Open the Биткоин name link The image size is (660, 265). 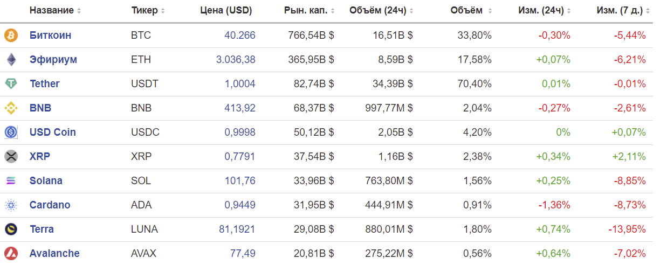click(x=51, y=36)
